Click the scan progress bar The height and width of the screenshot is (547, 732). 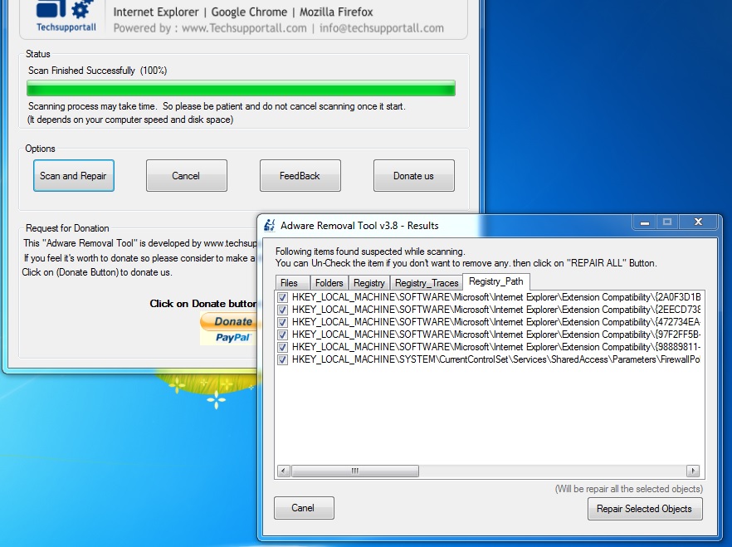pos(241,88)
